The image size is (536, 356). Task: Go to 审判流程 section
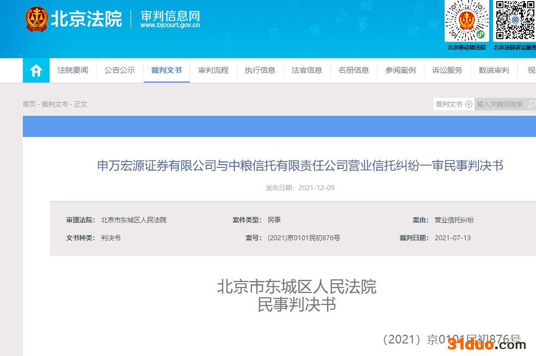click(x=213, y=71)
